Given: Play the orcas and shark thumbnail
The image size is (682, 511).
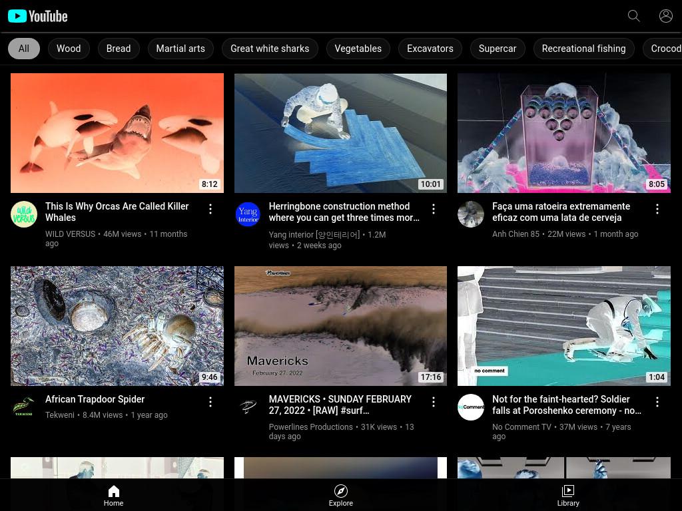Looking at the screenshot, I should (x=117, y=133).
